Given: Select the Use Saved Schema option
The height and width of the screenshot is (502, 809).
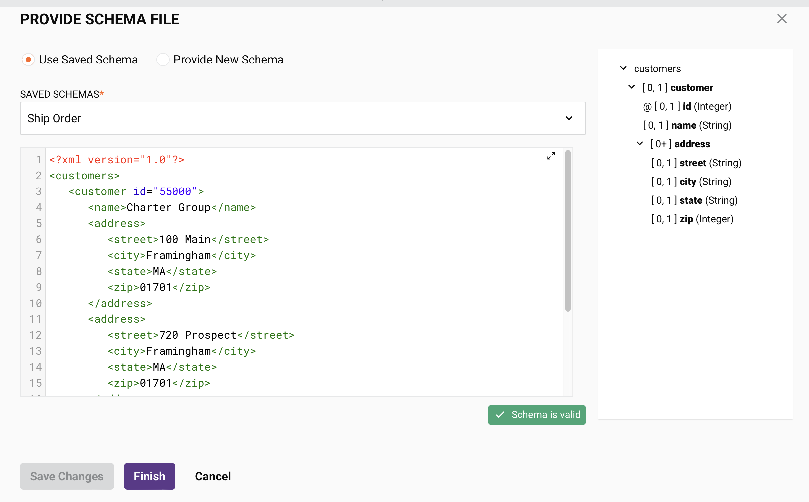Looking at the screenshot, I should click(x=28, y=59).
